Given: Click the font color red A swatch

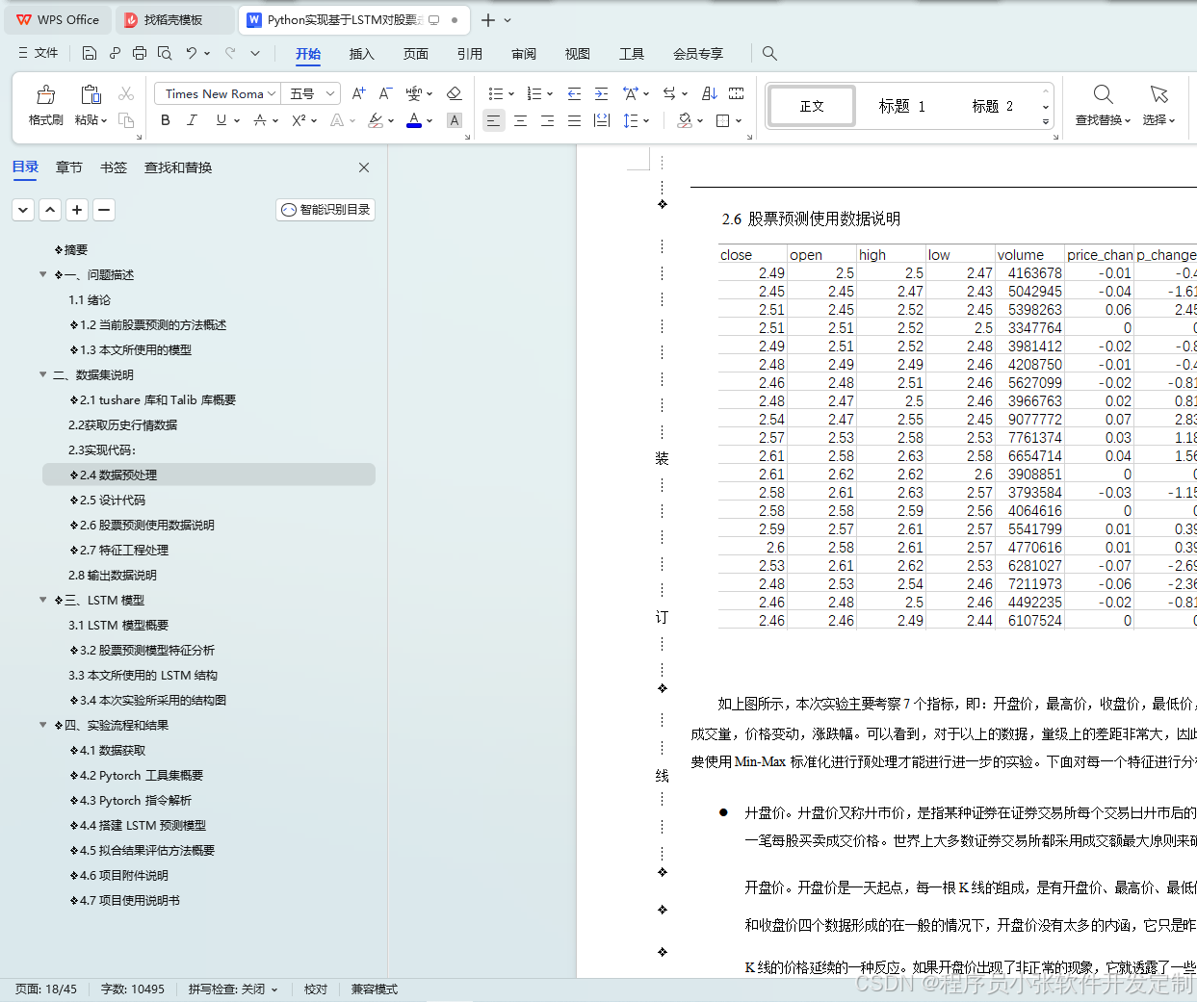Looking at the screenshot, I should click(414, 120).
